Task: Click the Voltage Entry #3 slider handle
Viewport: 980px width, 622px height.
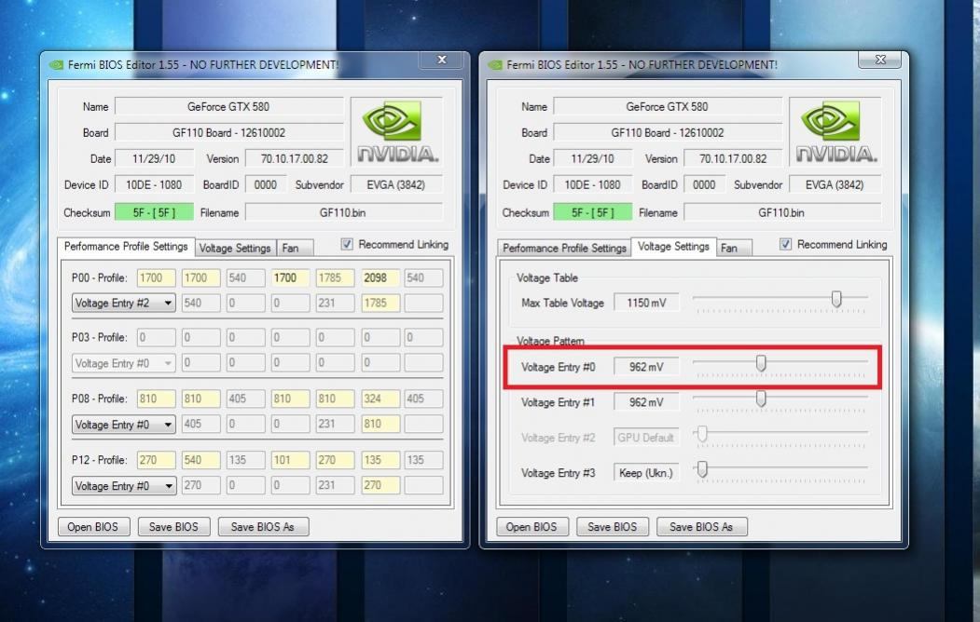Action: (702, 469)
